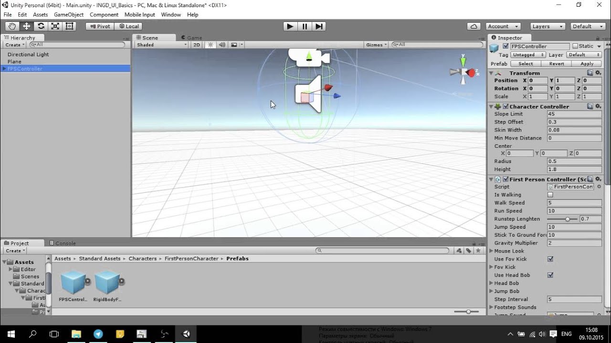
Task: Open Mobile Input menu
Action: pos(139,15)
